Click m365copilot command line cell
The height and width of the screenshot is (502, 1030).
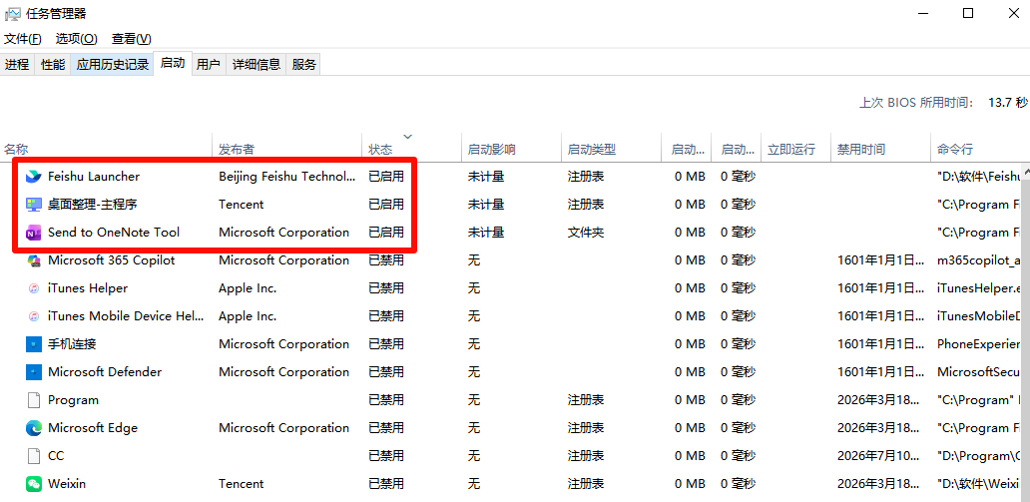tap(979, 260)
